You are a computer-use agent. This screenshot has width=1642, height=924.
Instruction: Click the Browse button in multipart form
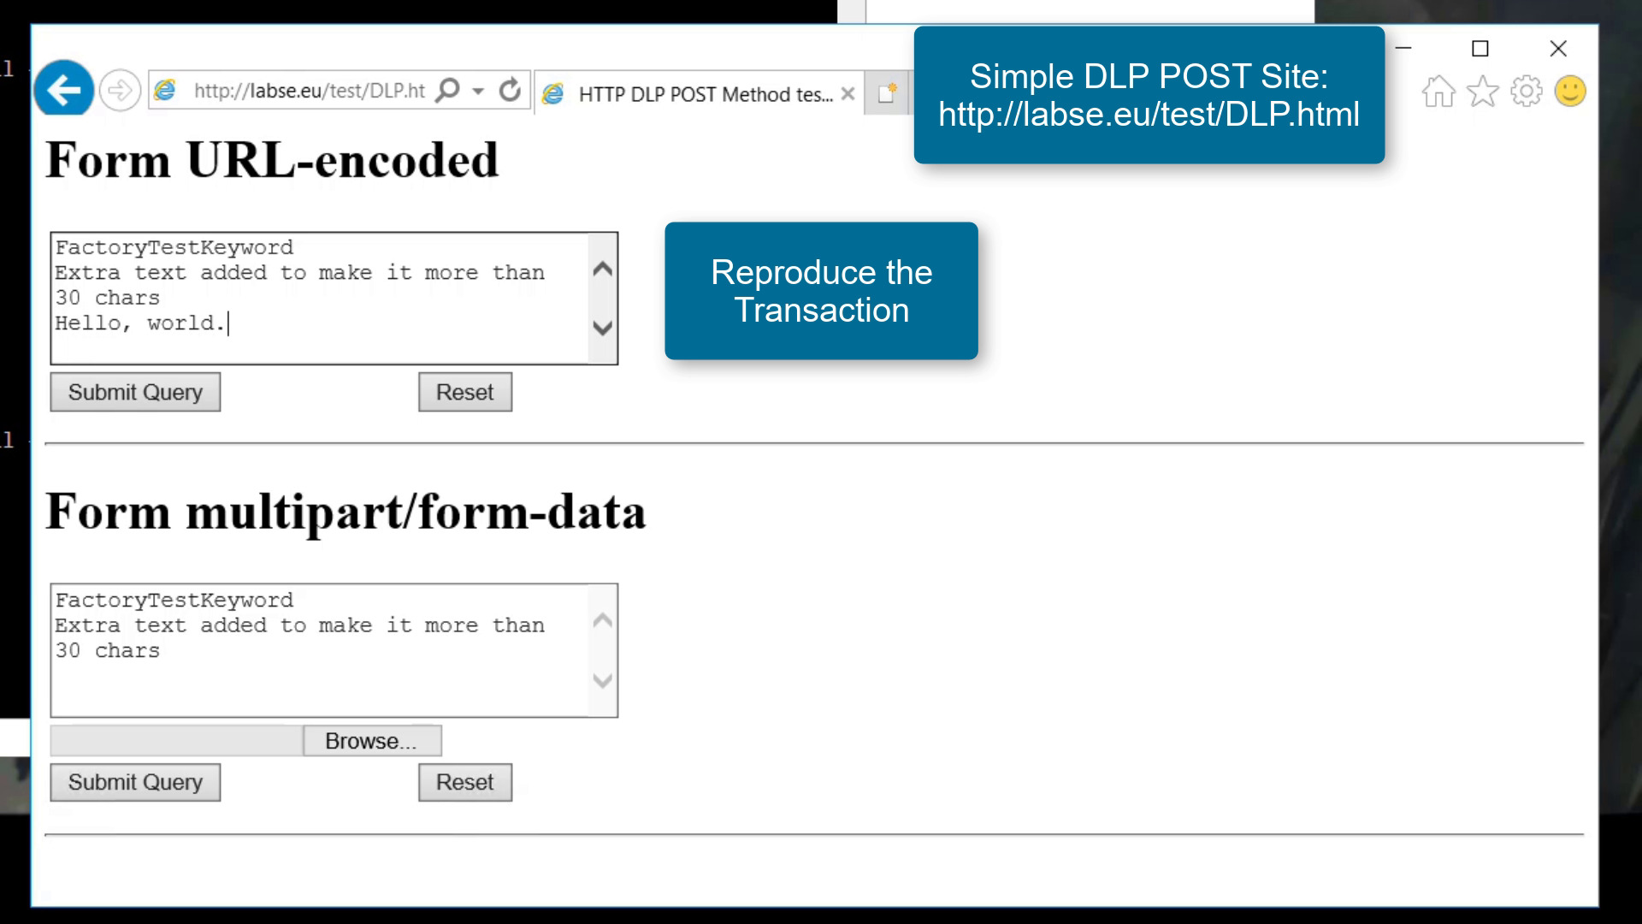371,741
